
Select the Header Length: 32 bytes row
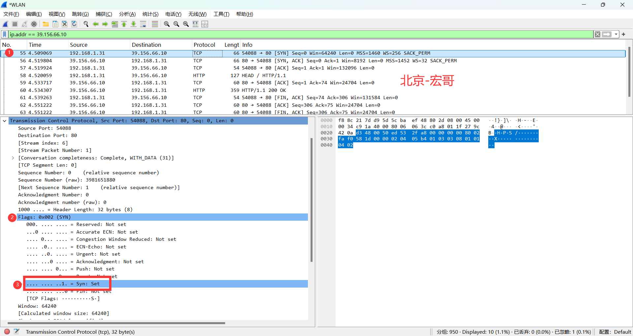(163, 210)
